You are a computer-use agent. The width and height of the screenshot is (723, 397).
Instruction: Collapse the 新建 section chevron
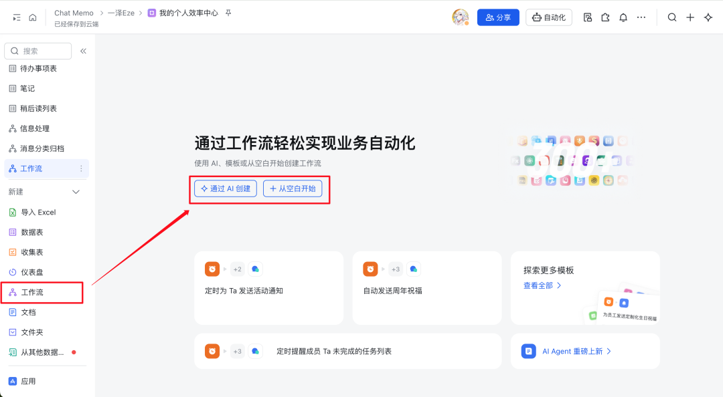76,191
